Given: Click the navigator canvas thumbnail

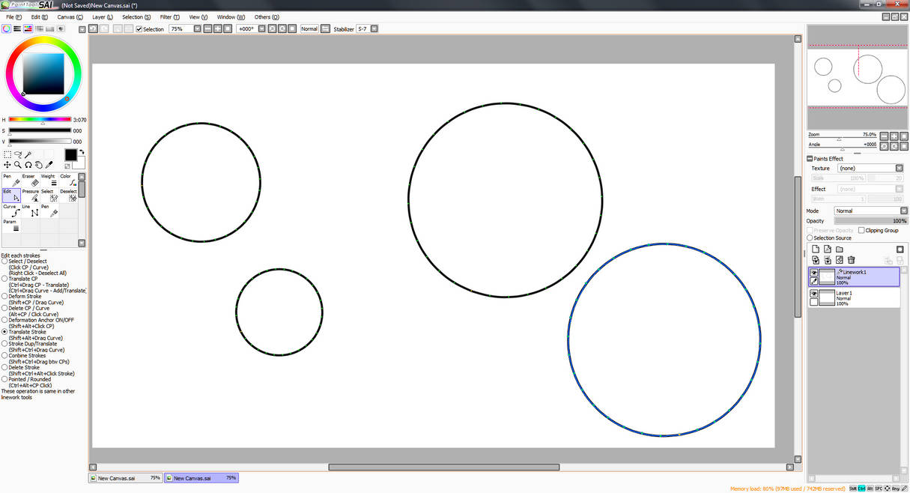Looking at the screenshot, I should tap(857, 77).
